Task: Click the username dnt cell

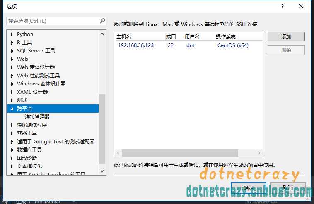Action: [190, 45]
